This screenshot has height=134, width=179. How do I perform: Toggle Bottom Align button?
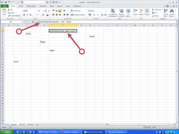60,11
